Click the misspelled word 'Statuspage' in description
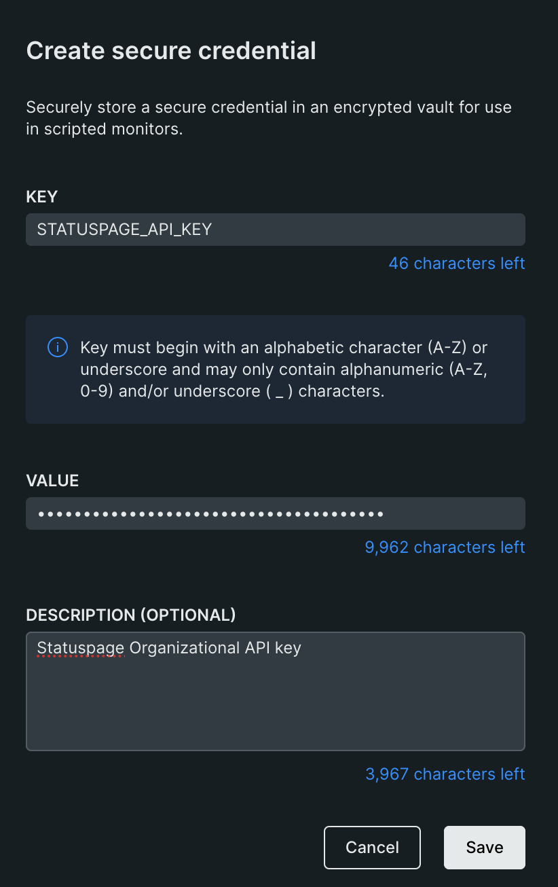 click(81, 648)
